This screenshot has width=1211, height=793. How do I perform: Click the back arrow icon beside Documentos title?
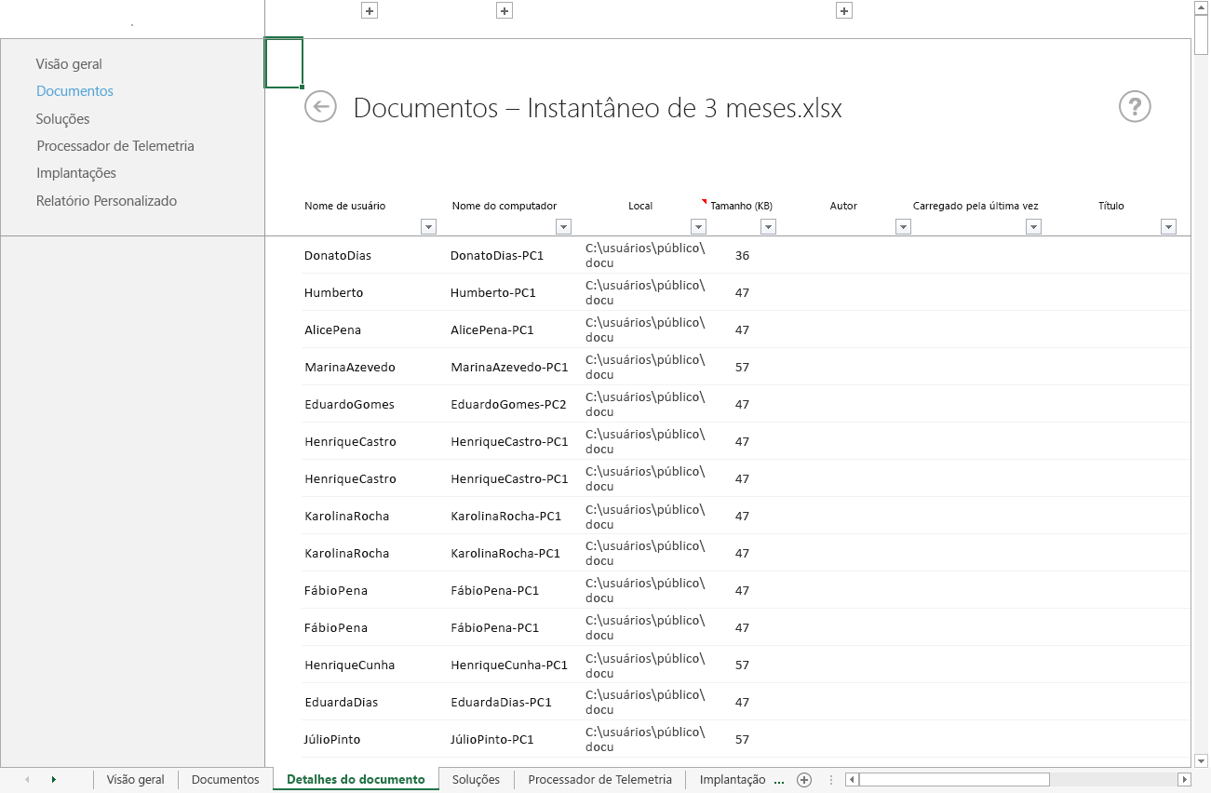(x=320, y=106)
